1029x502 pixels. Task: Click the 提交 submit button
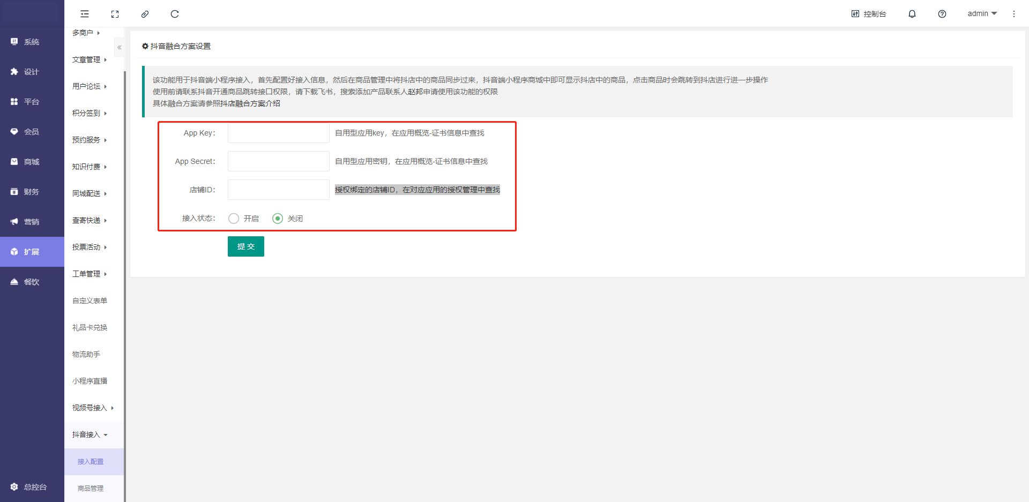245,246
